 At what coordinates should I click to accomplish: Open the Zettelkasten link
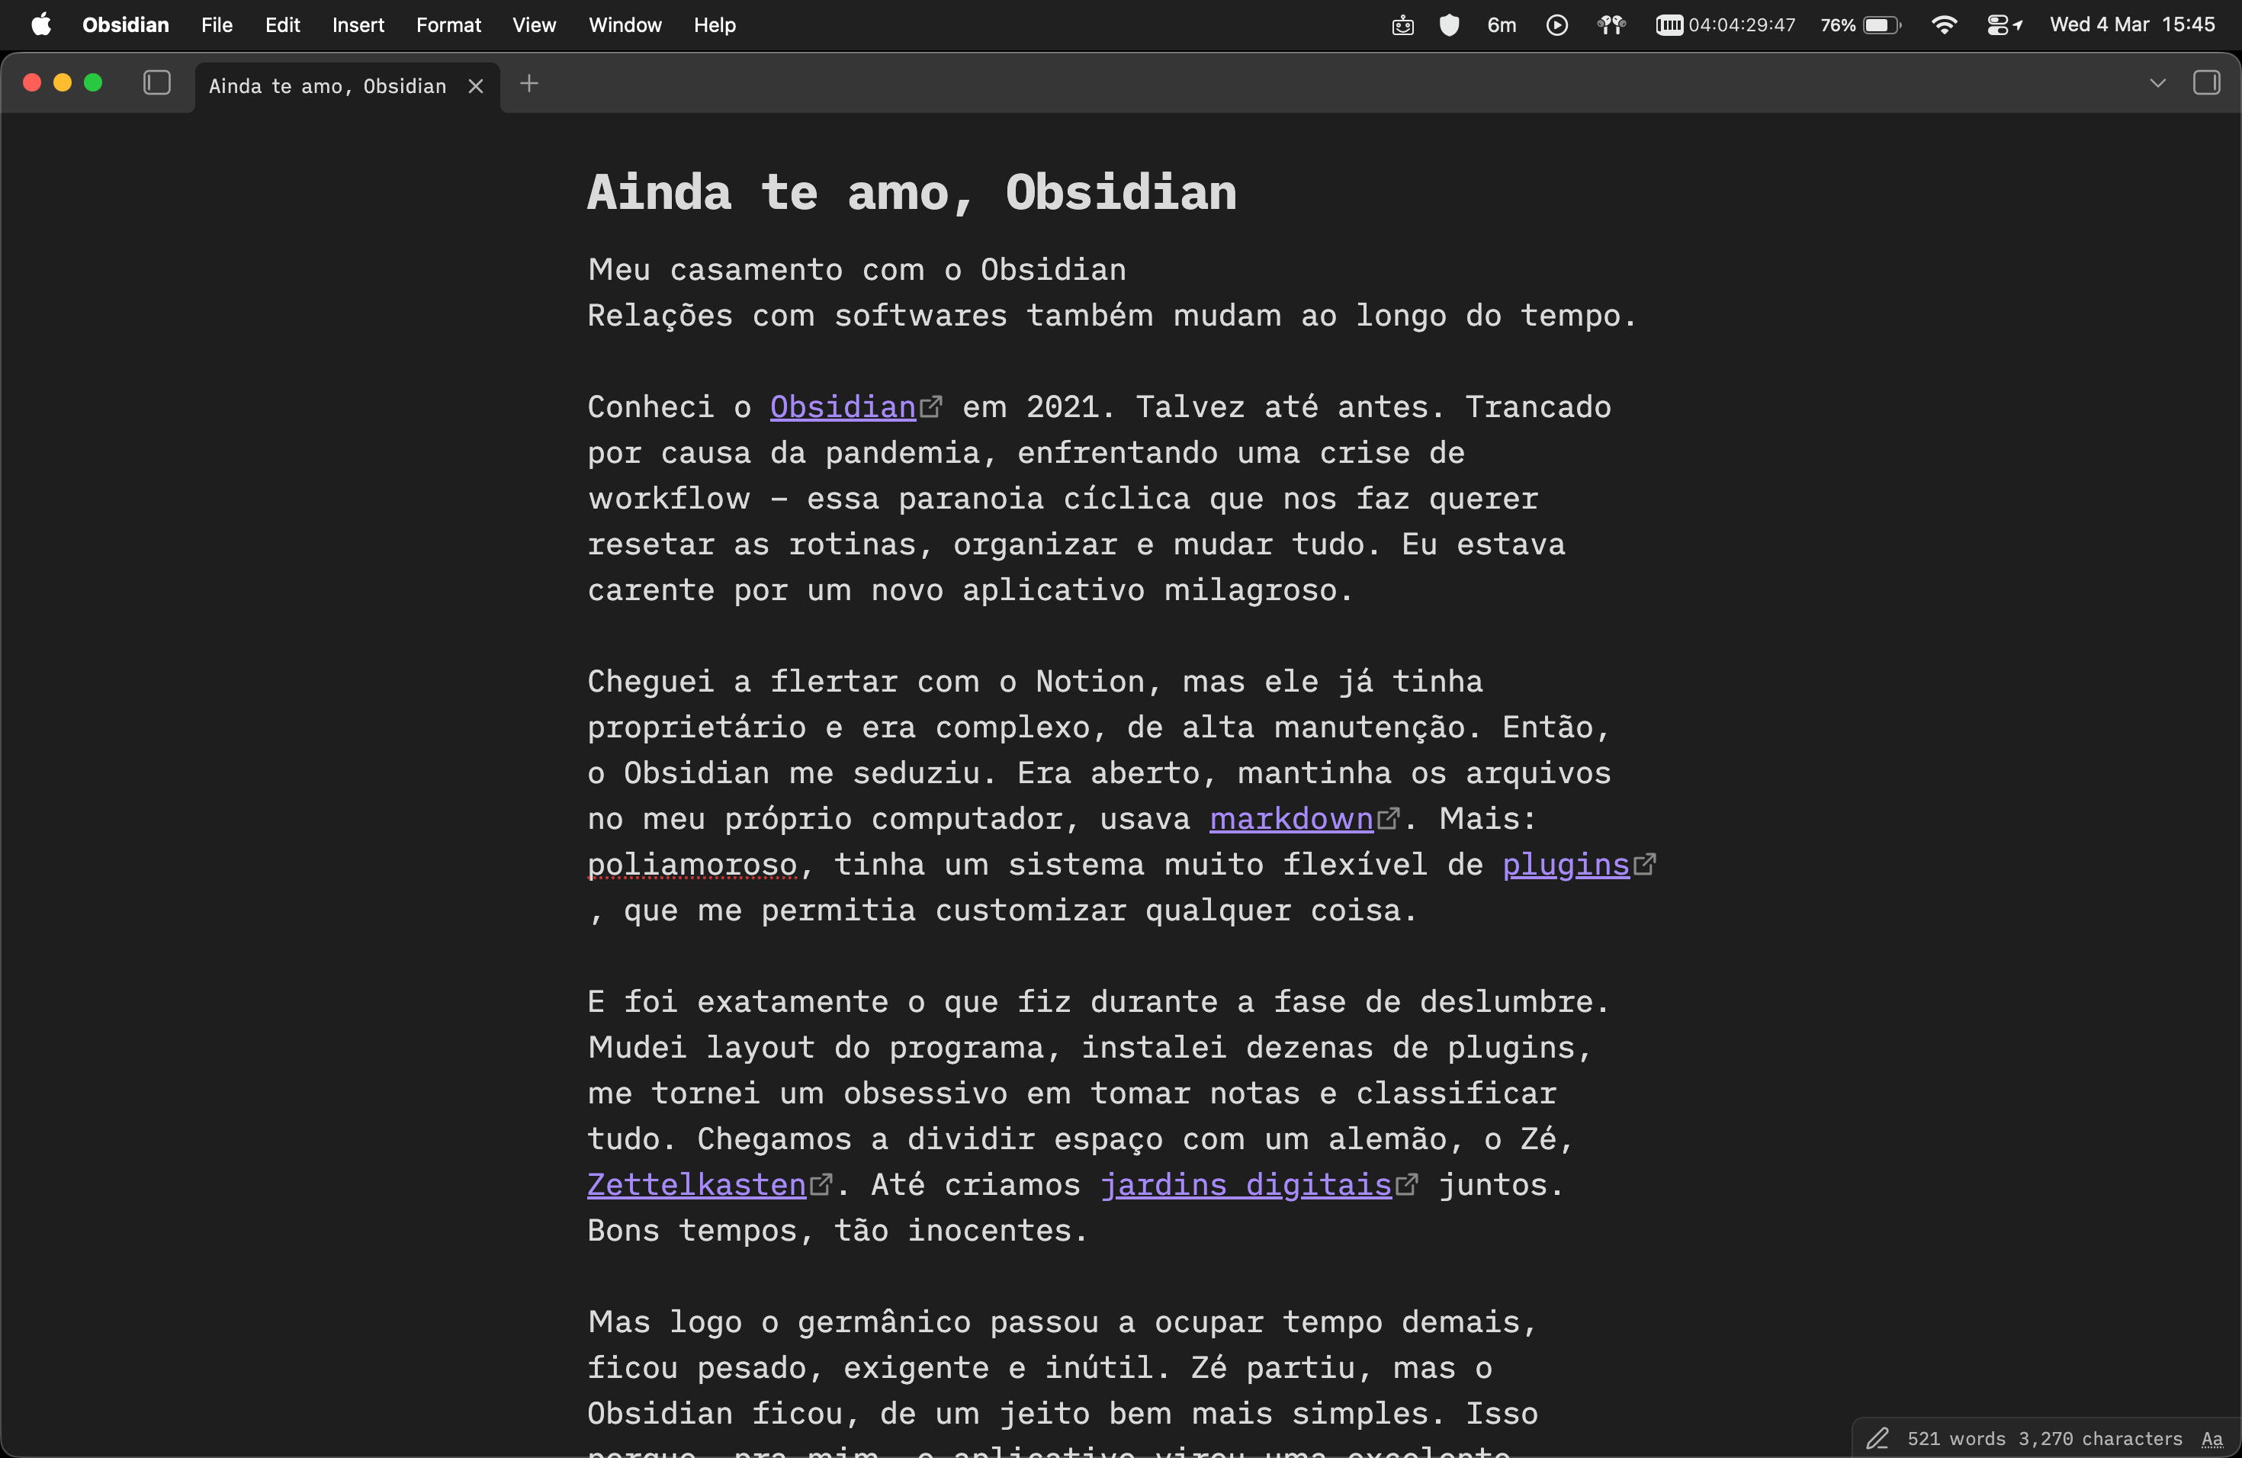696,1184
